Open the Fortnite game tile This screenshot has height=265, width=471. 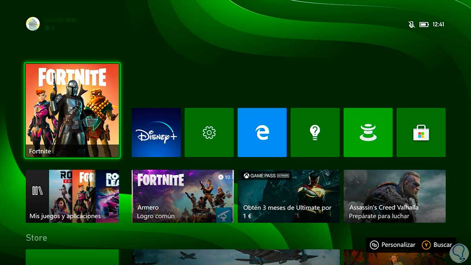click(x=72, y=110)
